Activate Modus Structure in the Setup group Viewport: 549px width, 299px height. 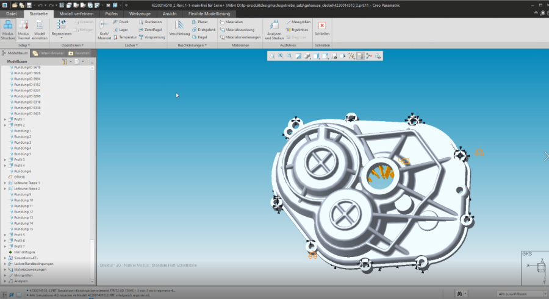8,29
